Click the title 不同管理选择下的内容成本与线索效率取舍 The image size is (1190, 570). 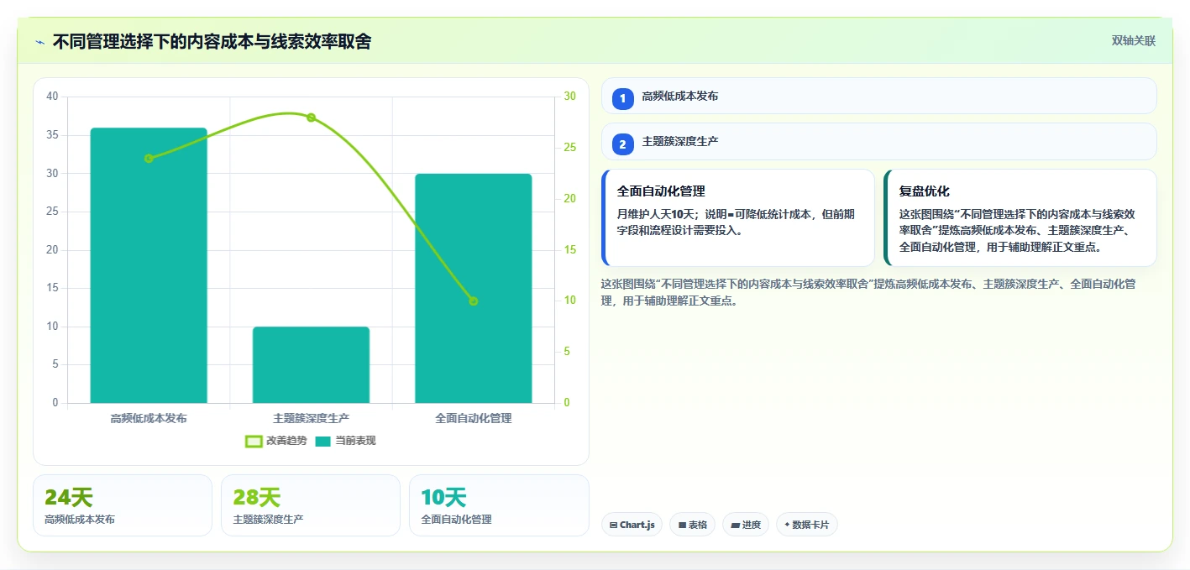pyautogui.click(x=212, y=42)
